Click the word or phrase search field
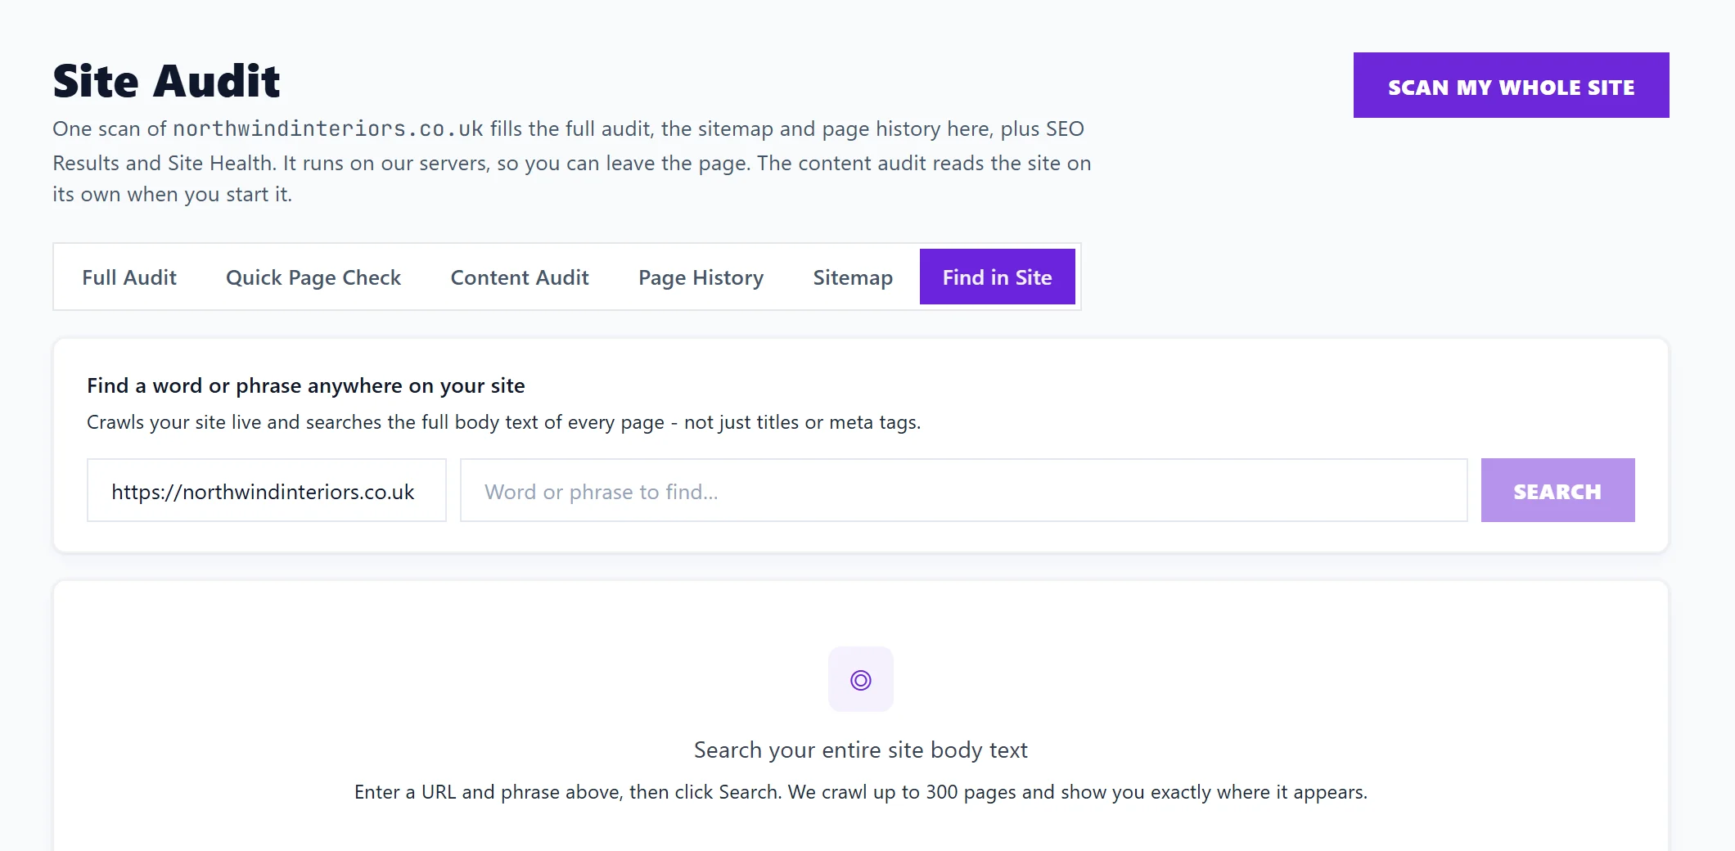This screenshot has width=1735, height=851. tap(963, 490)
